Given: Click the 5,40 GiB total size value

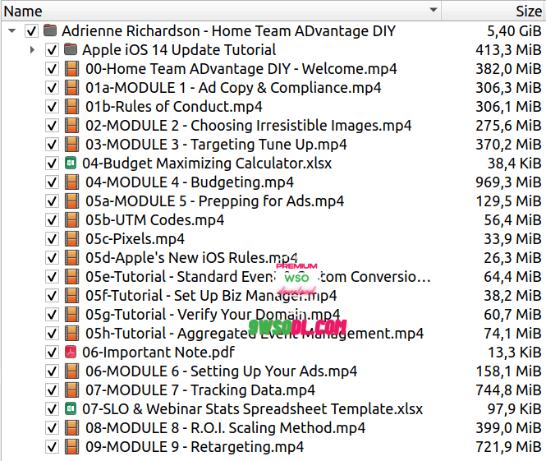Looking at the screenshot, I should 514,30.
